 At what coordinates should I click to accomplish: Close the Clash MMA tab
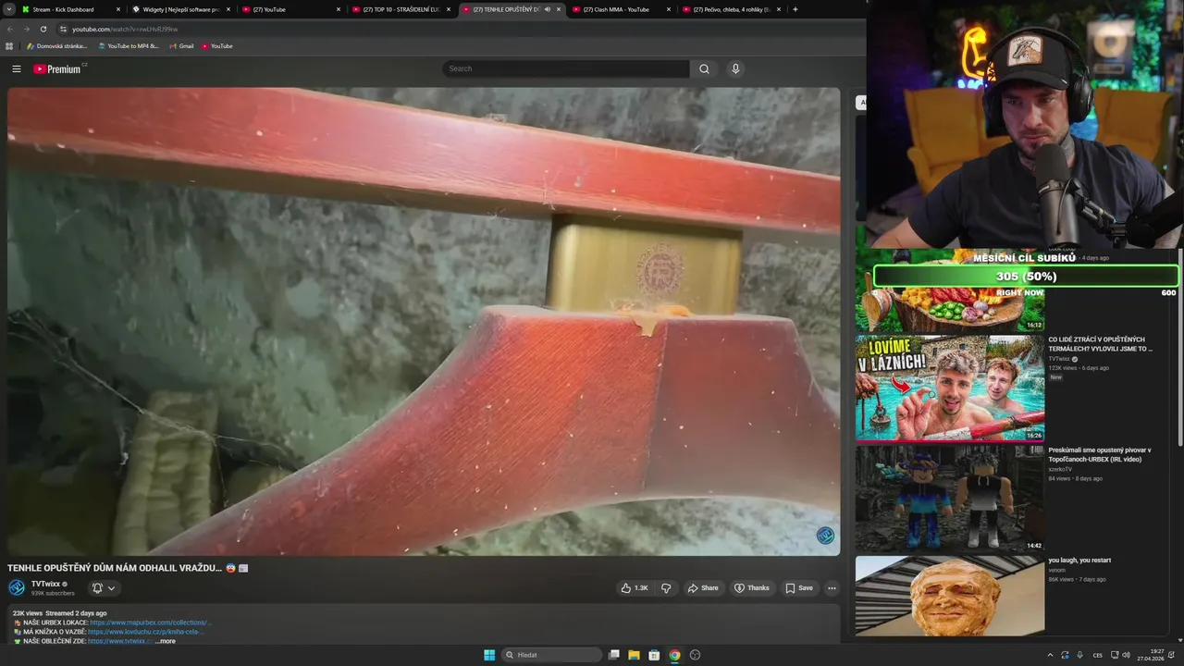(x=669, y=9)
